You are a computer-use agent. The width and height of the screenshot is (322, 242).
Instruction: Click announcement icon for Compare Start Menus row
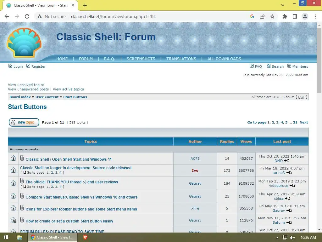(x=13, y=196)
